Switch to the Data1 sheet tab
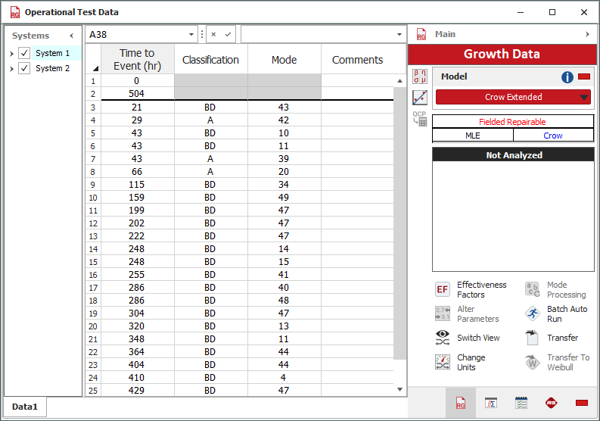This screenshot has width=600, height=421. pyautogui.click(x=24, y=407)
